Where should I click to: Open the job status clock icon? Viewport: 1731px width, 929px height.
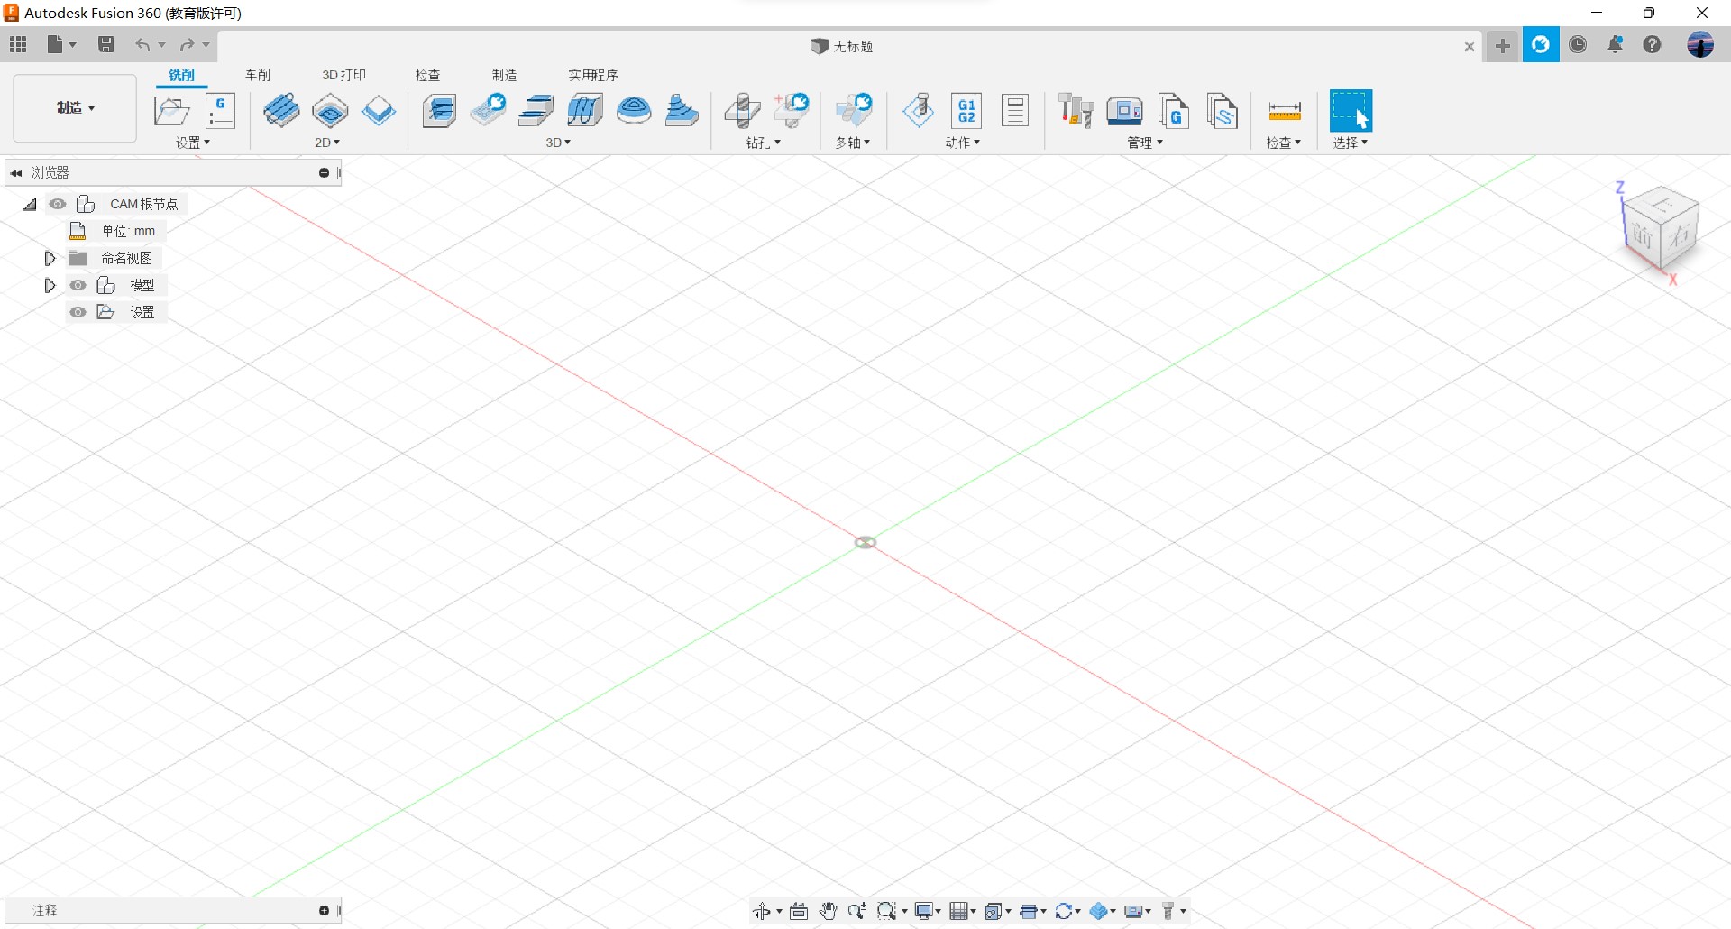coord(1578,44)
